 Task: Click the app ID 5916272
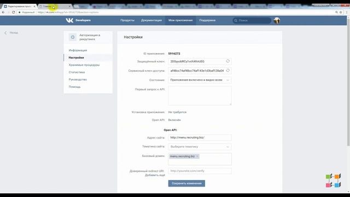tap(174, 54)
